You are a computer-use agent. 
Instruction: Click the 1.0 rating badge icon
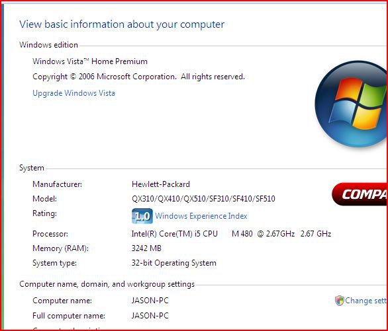pyautogui.click(x=142, y=216)
